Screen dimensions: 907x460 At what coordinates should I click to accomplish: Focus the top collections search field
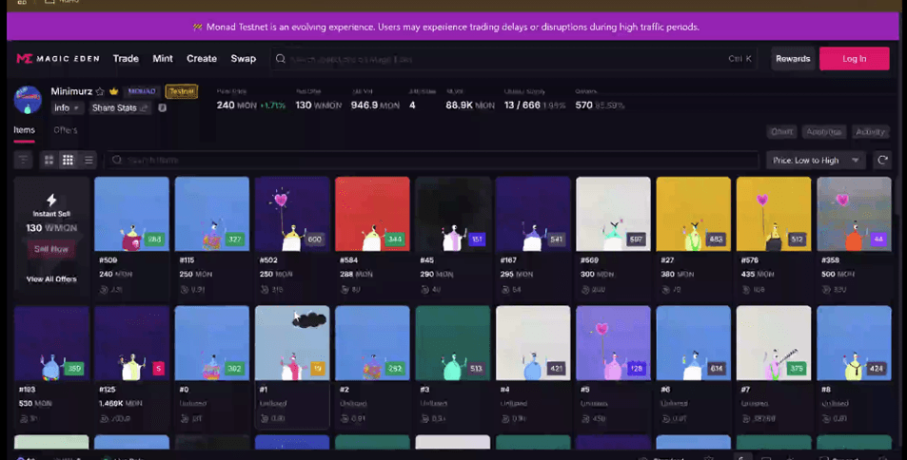coord(514,58)
